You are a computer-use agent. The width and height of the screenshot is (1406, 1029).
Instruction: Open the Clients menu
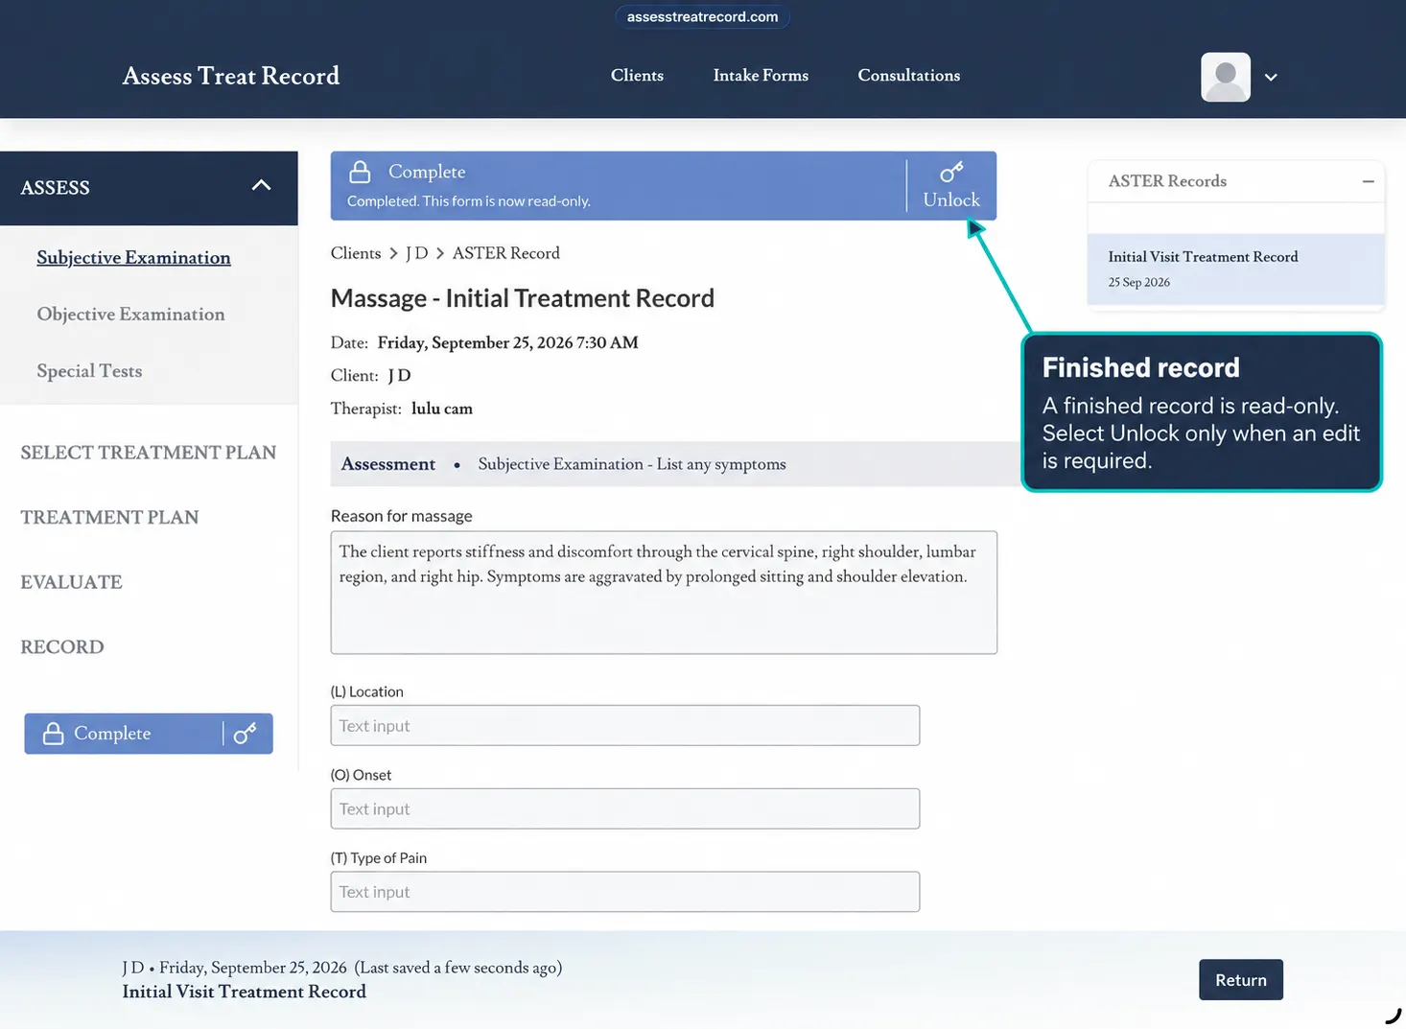pos(637,76)
